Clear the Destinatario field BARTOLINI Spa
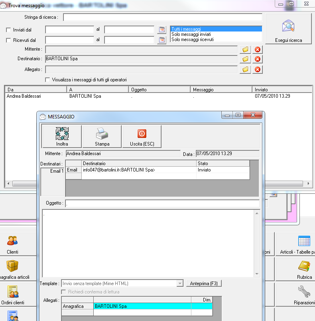Screen dimensions: 315x321 (x=258, y=59)
